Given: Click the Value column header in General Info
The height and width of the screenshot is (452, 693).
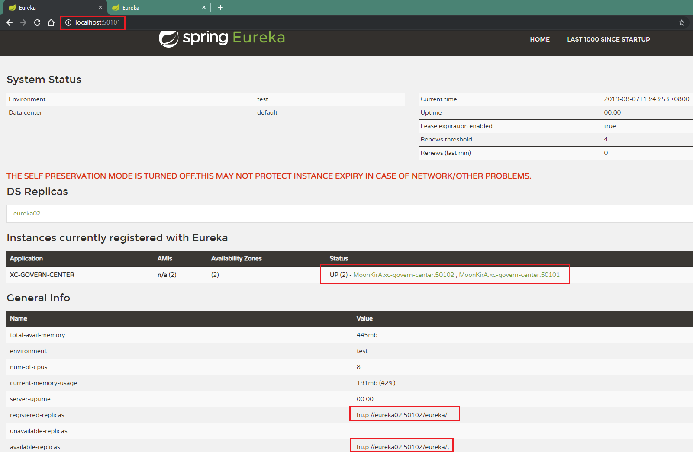Looking at the screenshot, I should (364, 318).
